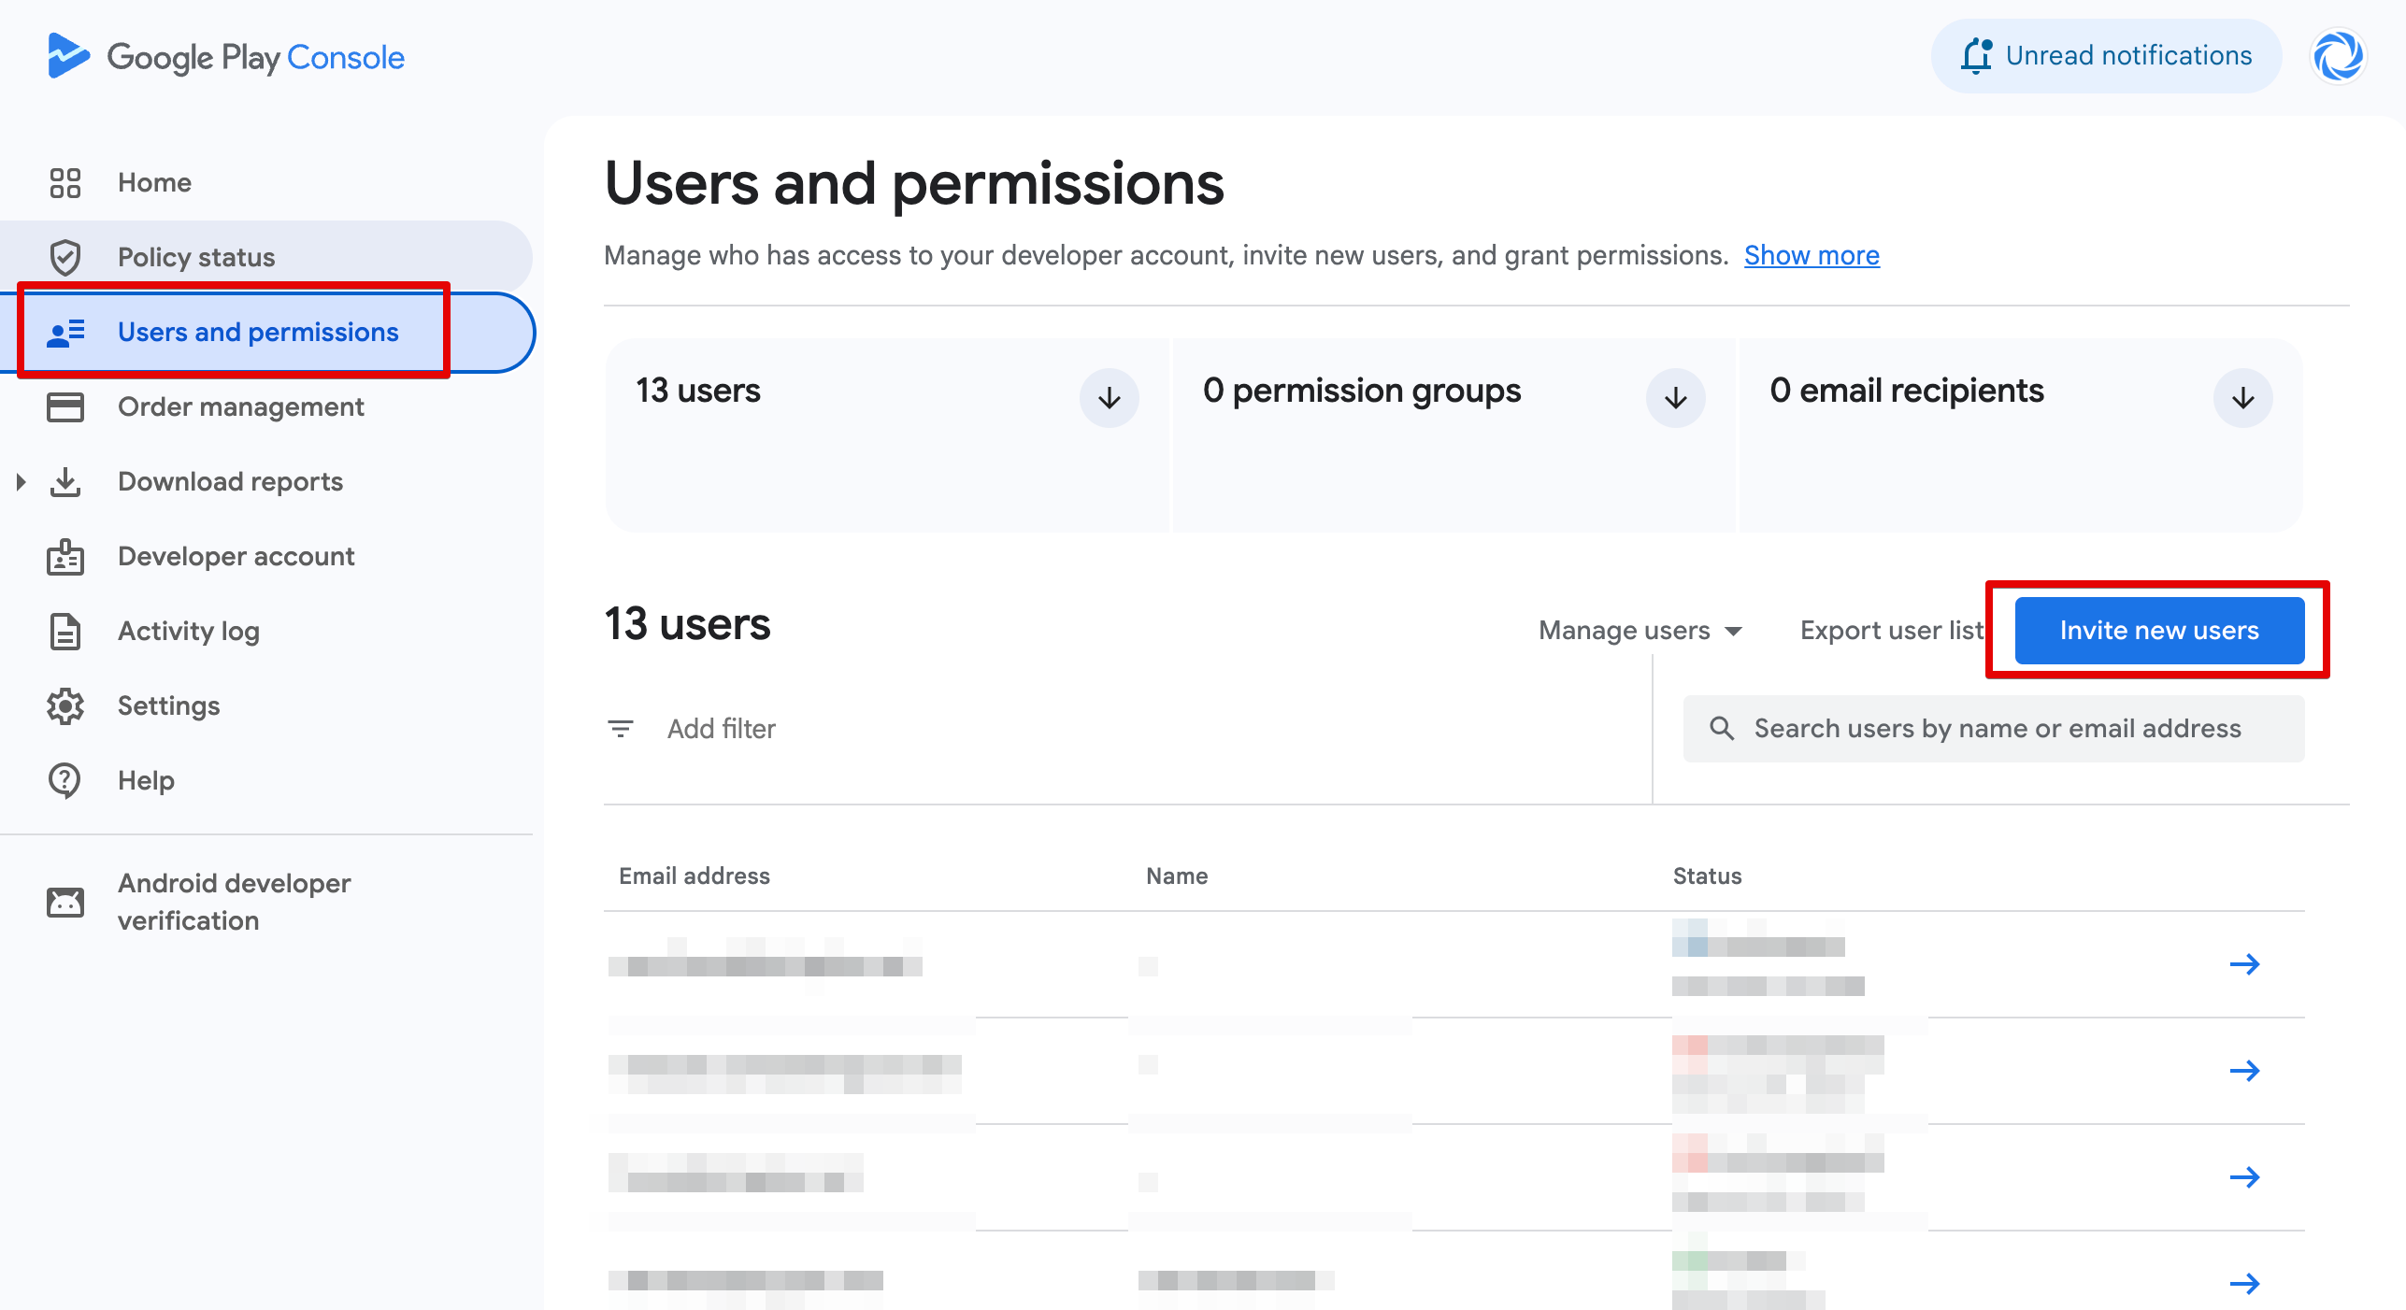Viewport: 2406px width, 1310px height.
Task: Click the Developer account badge icon
Action: pyautogui.click(x=65, y=557)
